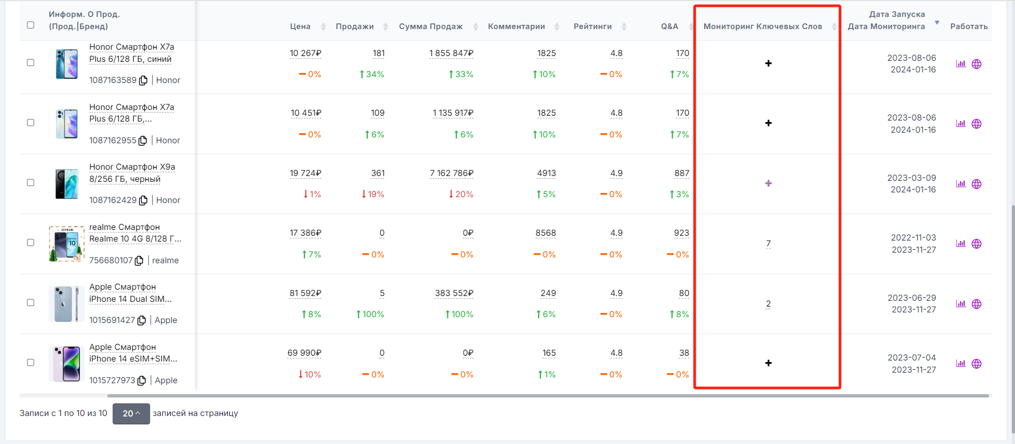Toggle the select-all checkbox in header
The height and width of the screenshot is (444, 1015).
pyautogui.click(x=31, y=25)
